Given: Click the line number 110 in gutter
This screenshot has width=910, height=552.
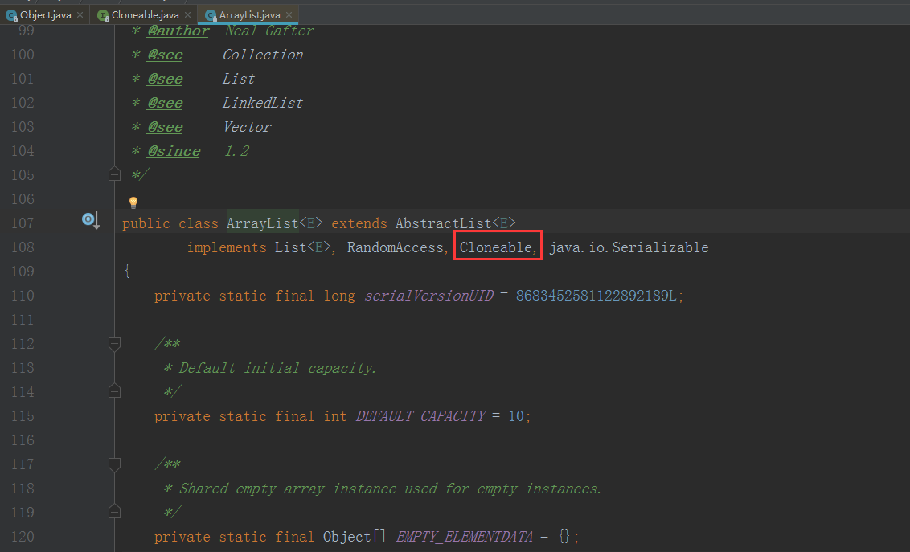Looking at the screenshot, I should 23,296.
